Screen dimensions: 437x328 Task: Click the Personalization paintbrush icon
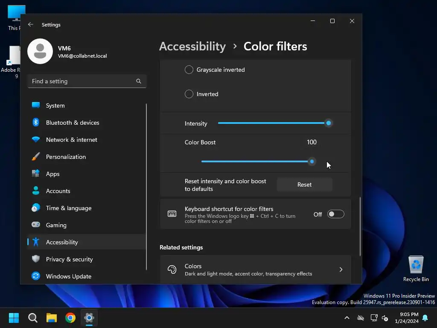(36, 156)
